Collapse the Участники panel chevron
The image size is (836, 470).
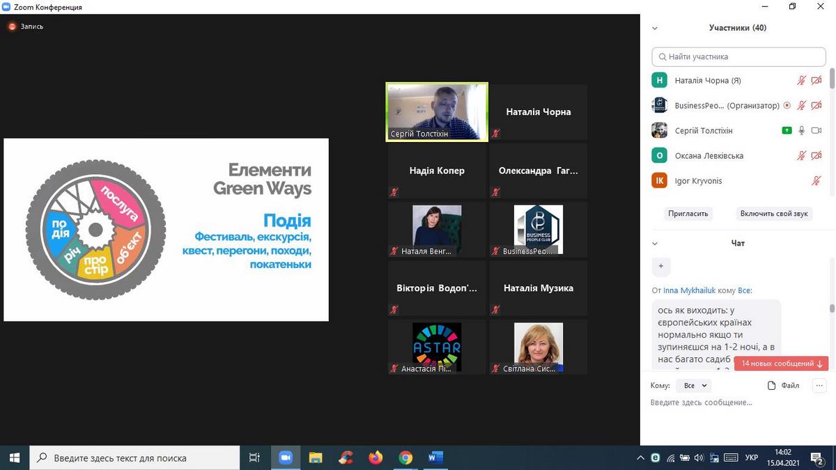pos(654,29)
